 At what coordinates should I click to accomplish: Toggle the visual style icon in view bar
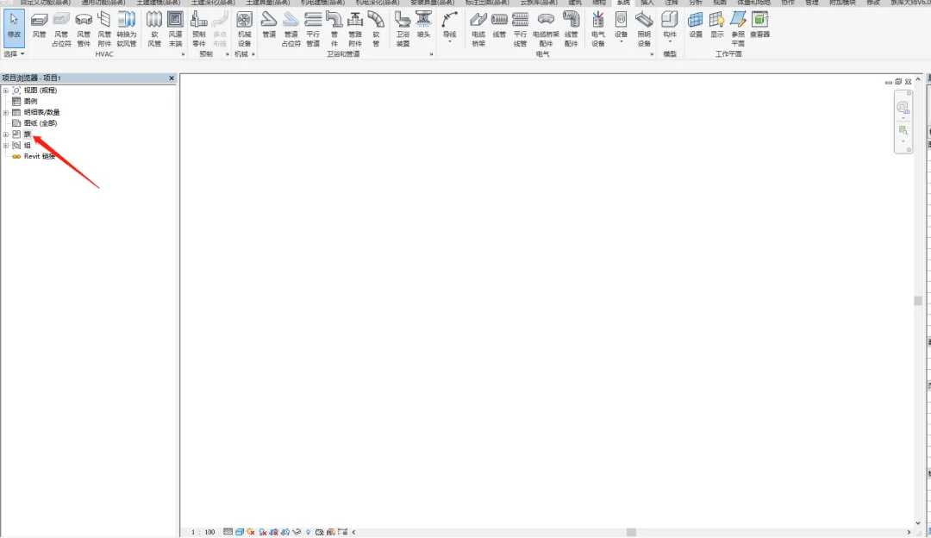pyautogui.click(x=240, y=532)
